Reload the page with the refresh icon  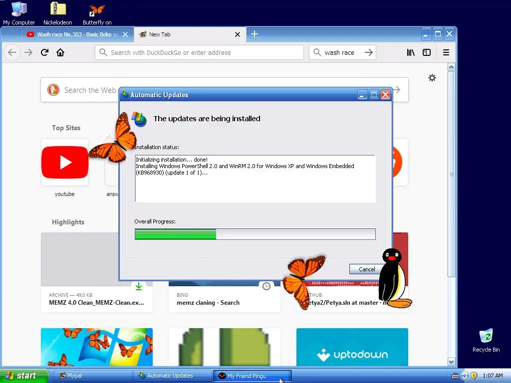click(x=44, y=52)
